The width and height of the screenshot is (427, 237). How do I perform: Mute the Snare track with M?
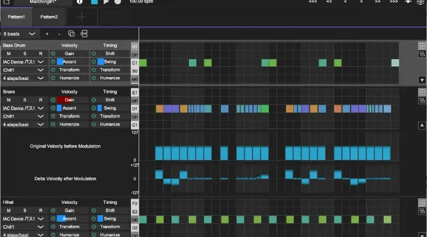(x=9, y=100)
